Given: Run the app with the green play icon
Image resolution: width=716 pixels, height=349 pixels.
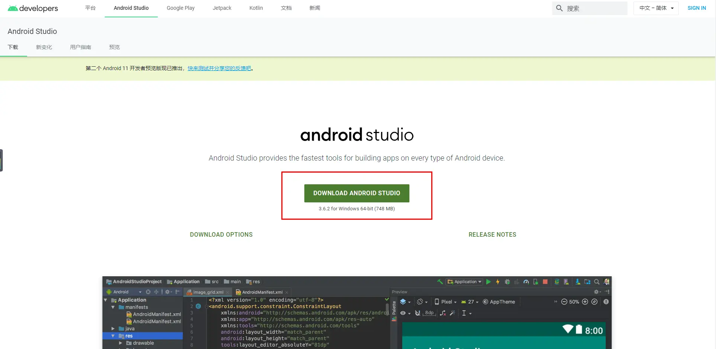Looking at the screenshot, I should [489, 282].
